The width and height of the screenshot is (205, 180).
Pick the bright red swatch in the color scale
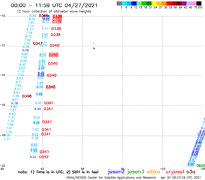pos(169,3)
